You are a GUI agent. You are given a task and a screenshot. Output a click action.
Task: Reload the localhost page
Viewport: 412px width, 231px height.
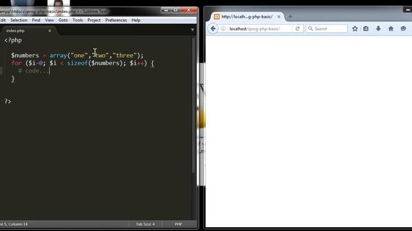[x=297, y=28]
